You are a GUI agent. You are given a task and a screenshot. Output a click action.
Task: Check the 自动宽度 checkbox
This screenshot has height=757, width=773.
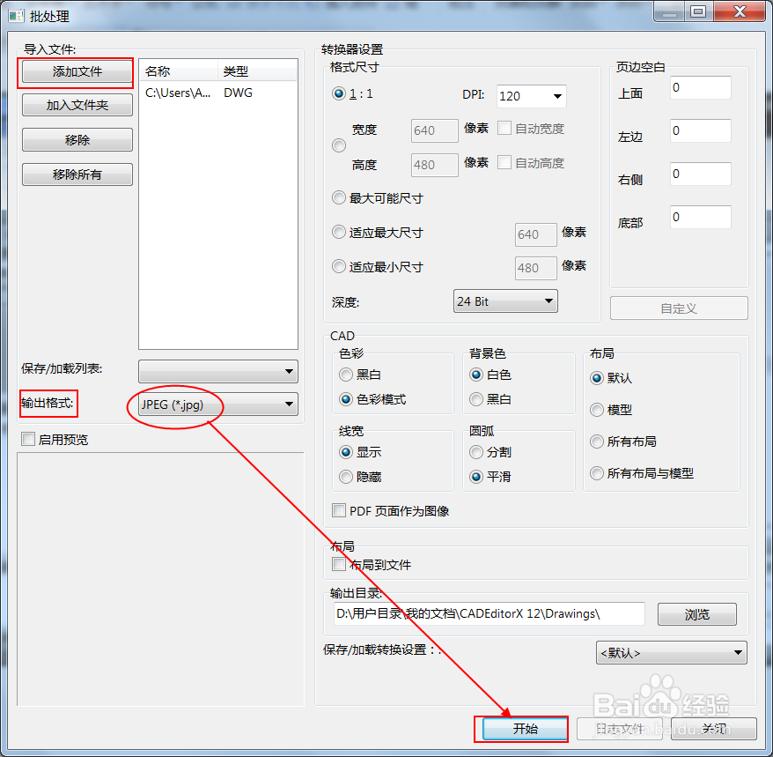[504, 129]
